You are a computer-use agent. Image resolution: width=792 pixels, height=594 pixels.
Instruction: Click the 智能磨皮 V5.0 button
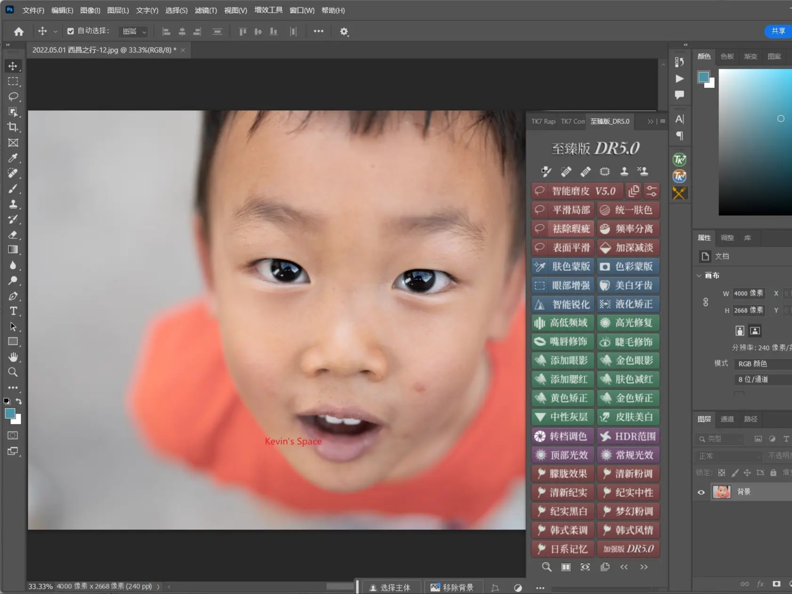[x=578, y=191]
